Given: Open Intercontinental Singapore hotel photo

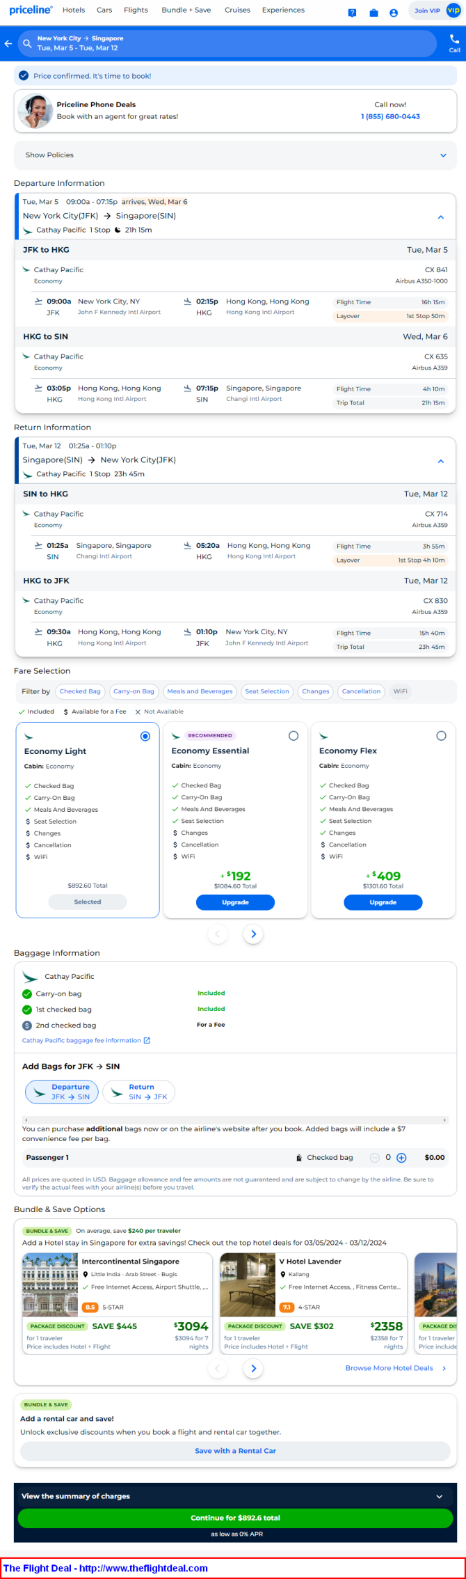Looking at the screenshot, I should [x=50, y=1285].
